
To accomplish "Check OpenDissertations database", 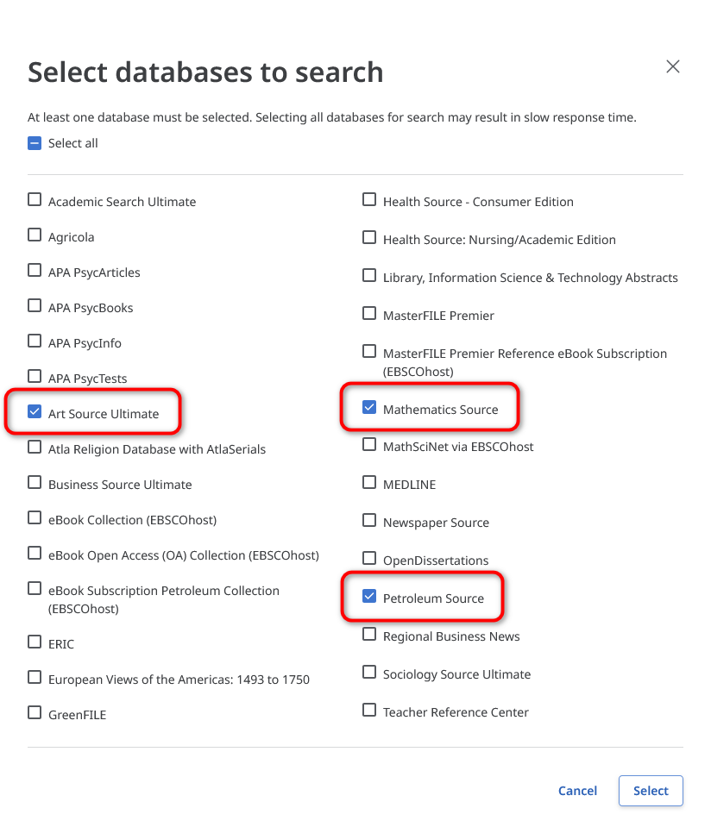I will [x=369, y=558].
